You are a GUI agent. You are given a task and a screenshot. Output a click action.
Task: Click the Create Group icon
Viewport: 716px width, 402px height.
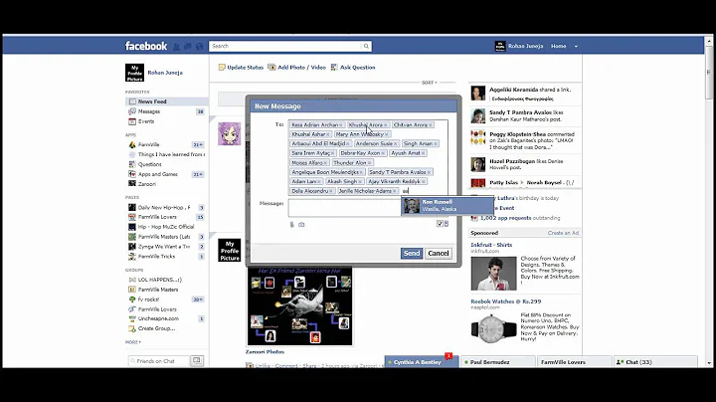pos(132,328)
